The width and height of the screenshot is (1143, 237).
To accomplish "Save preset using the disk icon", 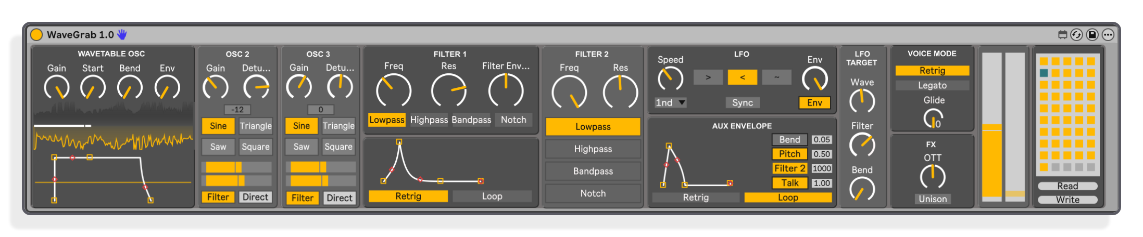I will (x=1092, y=35).
